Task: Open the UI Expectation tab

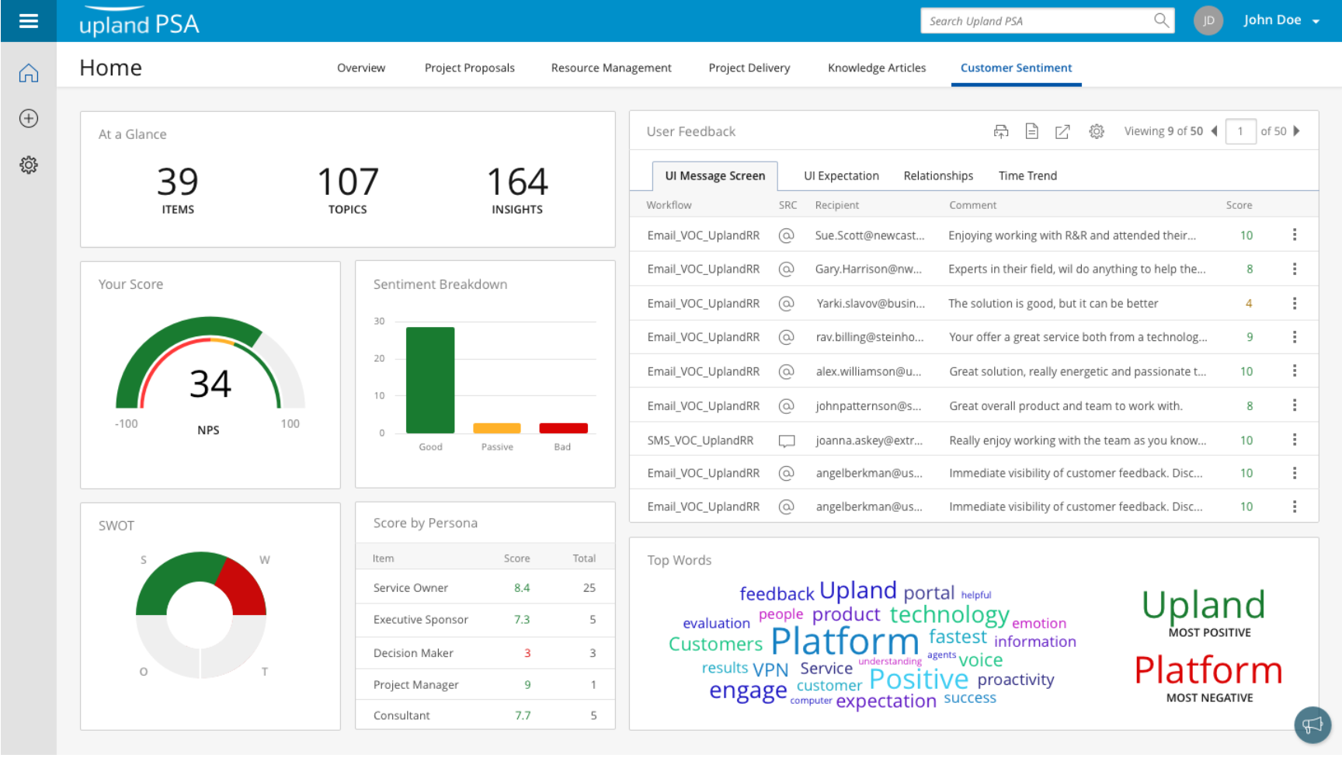Action: 841,176
